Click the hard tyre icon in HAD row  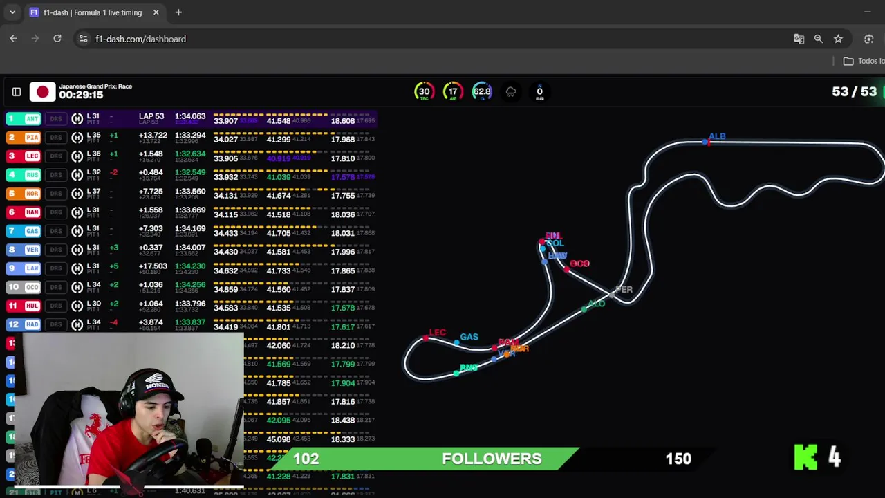coord(77,324)
